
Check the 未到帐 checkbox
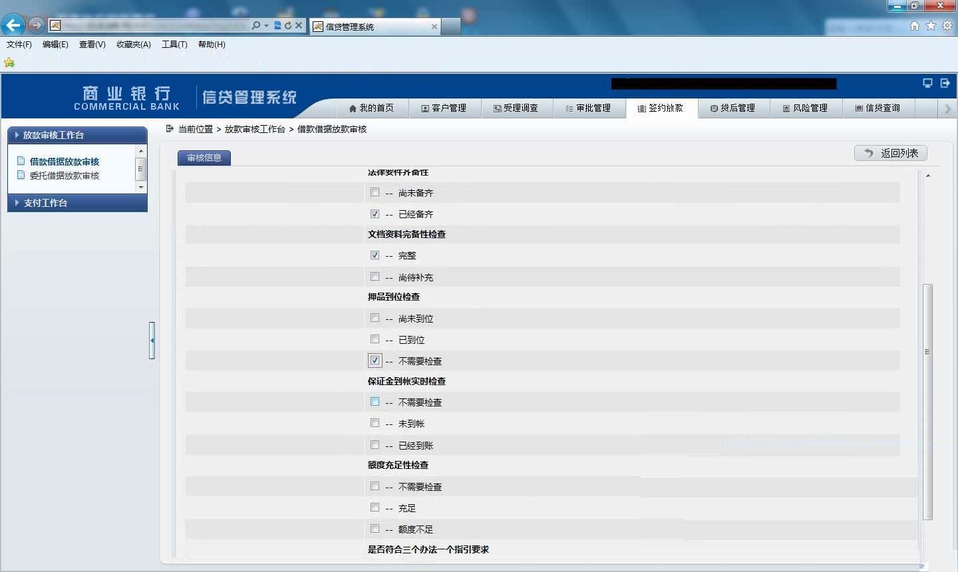[x=375, y=422]
